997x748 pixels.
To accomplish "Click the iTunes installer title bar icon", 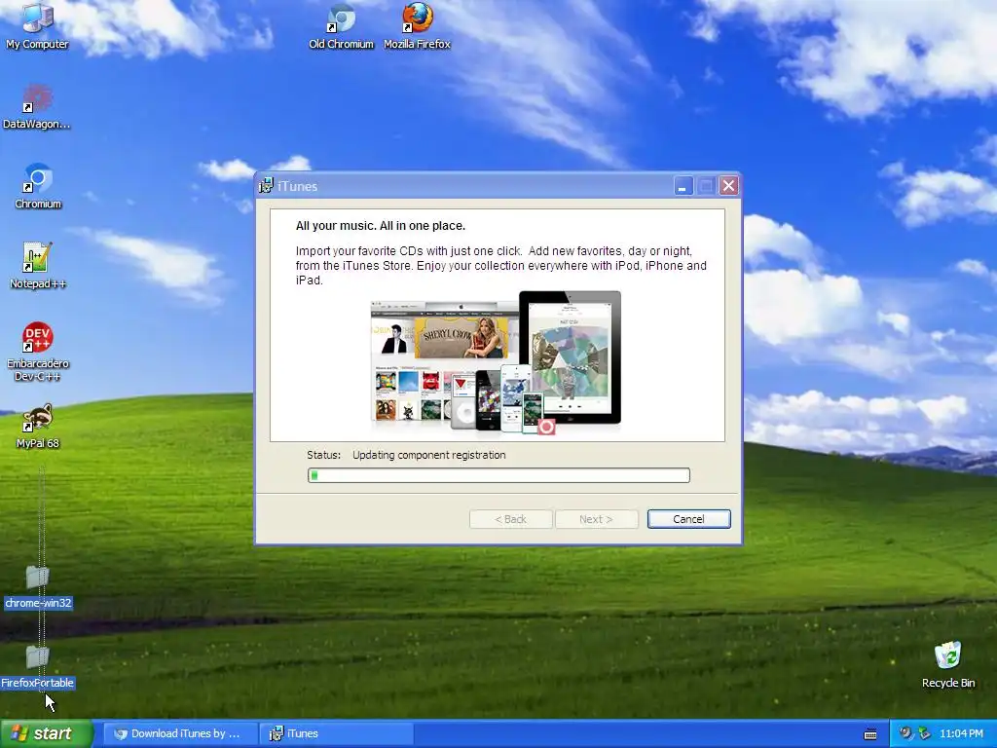I will coord(266,186).
